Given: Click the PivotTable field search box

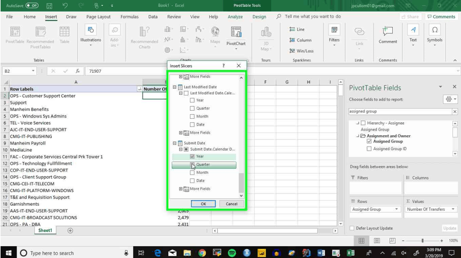Looking at the screenshot, I should [400, 111].
